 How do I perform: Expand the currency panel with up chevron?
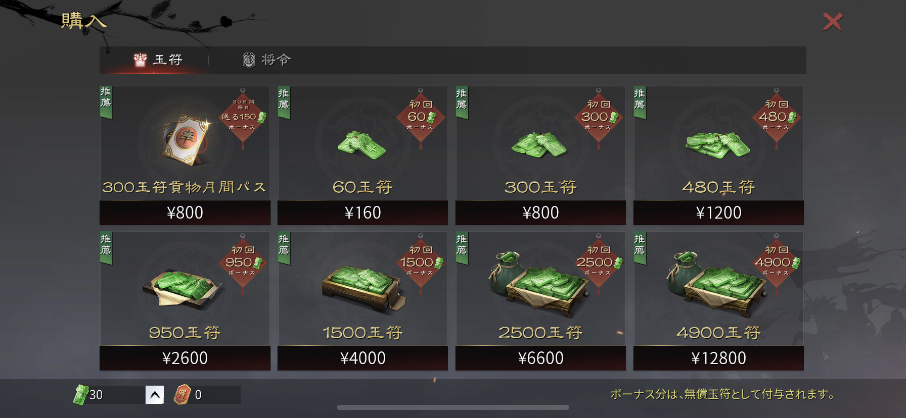point(155,395)
